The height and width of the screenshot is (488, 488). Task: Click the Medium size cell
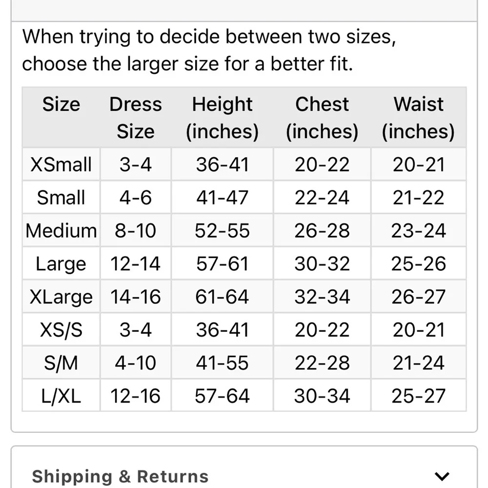click(x=61, y=230)
